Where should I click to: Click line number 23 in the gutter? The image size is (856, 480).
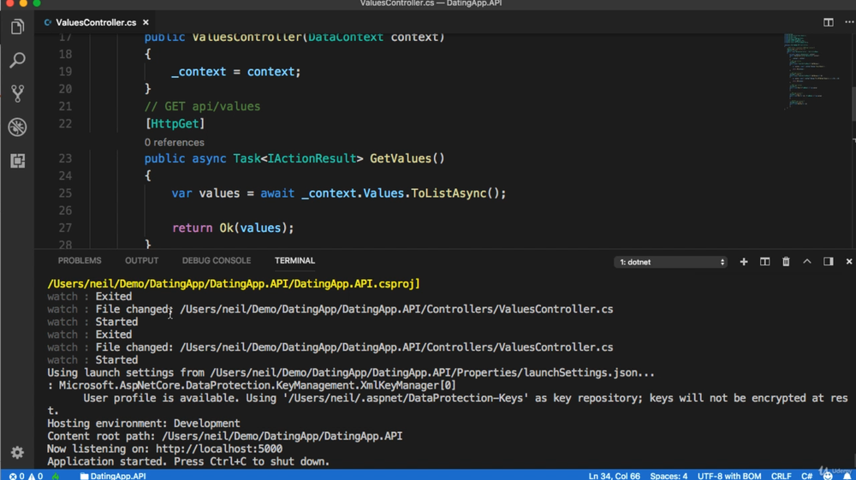point(65,159)
